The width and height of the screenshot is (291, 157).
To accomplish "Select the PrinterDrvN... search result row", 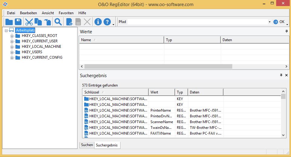I will pos(181,116).
